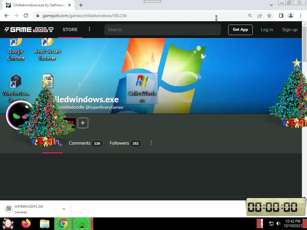Click the Get App button

coord(240,30)
